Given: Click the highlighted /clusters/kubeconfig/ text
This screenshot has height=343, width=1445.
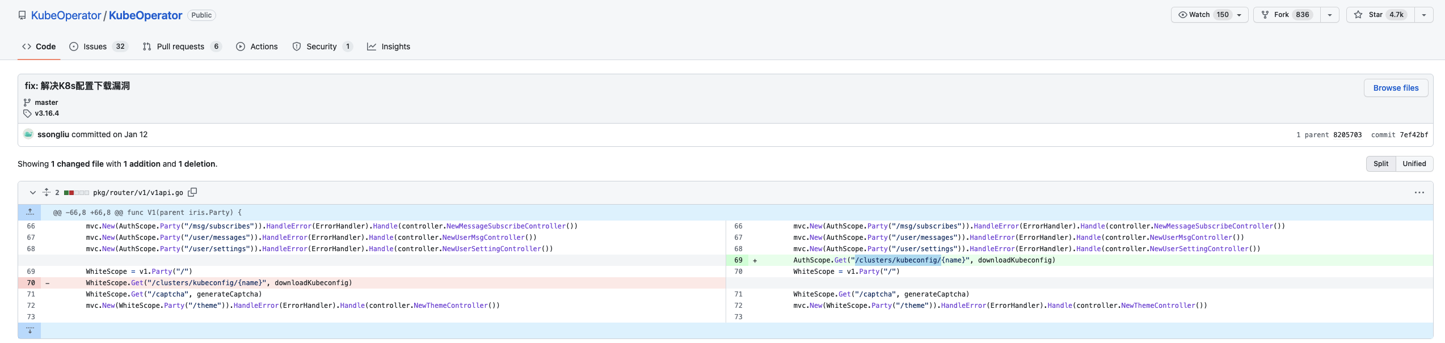Looking at the screenshot, I should (898, 260).
